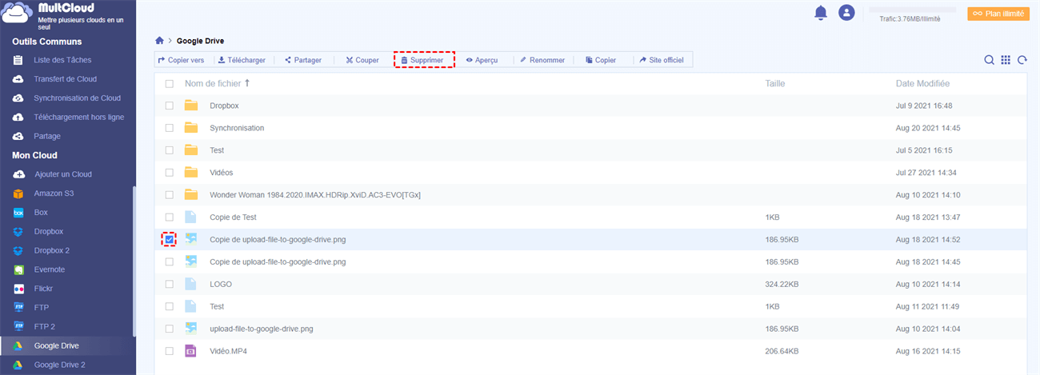Click the LOGO file icon

[x=190, y=284]
